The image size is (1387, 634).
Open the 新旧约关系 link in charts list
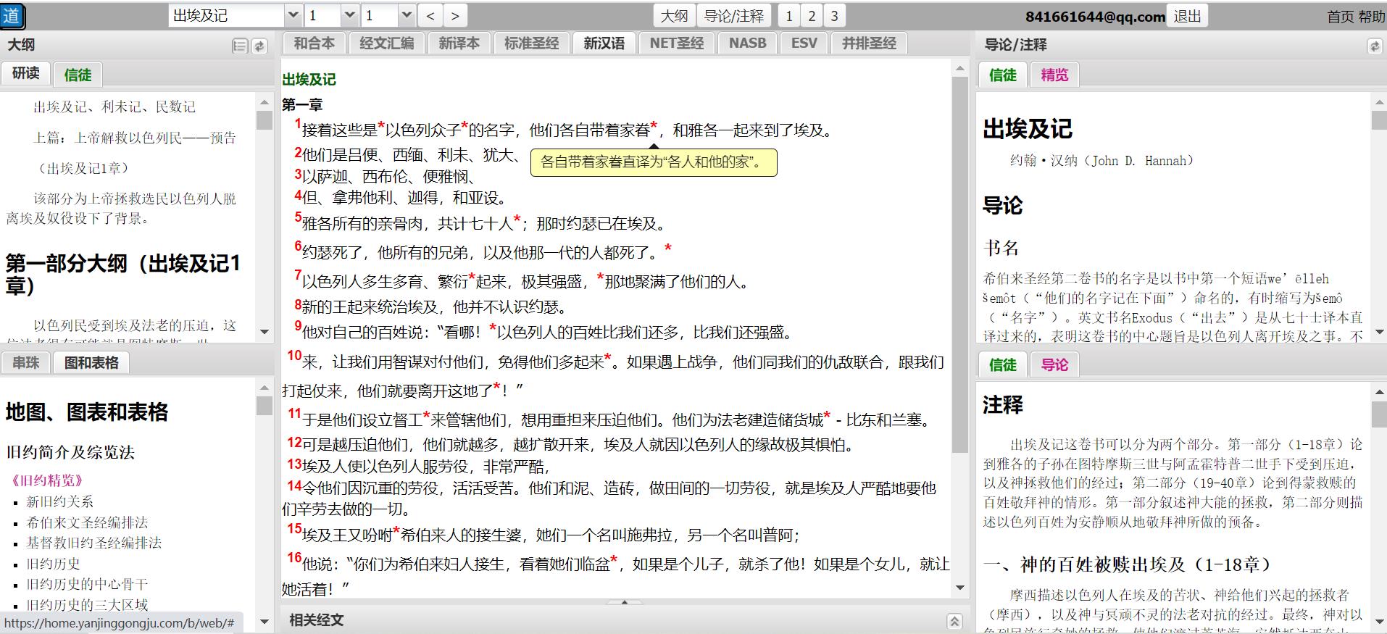60,501
